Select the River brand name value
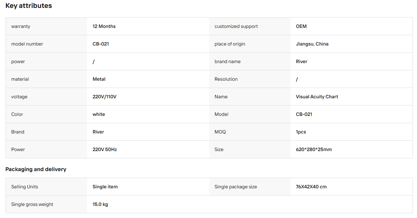417x218 pixels. coord(302,62)
